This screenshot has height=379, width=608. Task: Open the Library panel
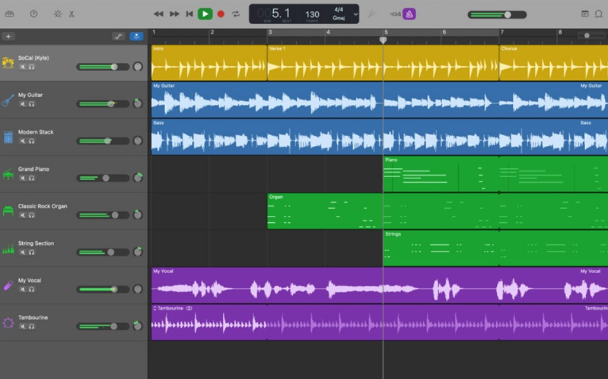click(x=10, y=14)
